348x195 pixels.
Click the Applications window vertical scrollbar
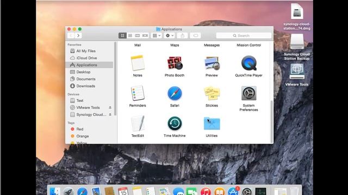pos(272,121)
